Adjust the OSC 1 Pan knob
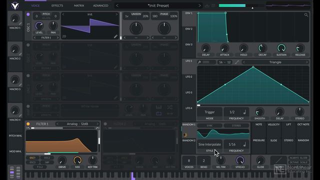320x180 pixels. [x=53, y=25]
